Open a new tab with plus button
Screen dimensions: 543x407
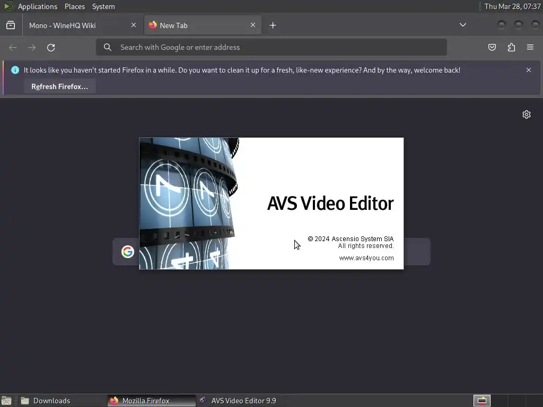click(273, 25)
